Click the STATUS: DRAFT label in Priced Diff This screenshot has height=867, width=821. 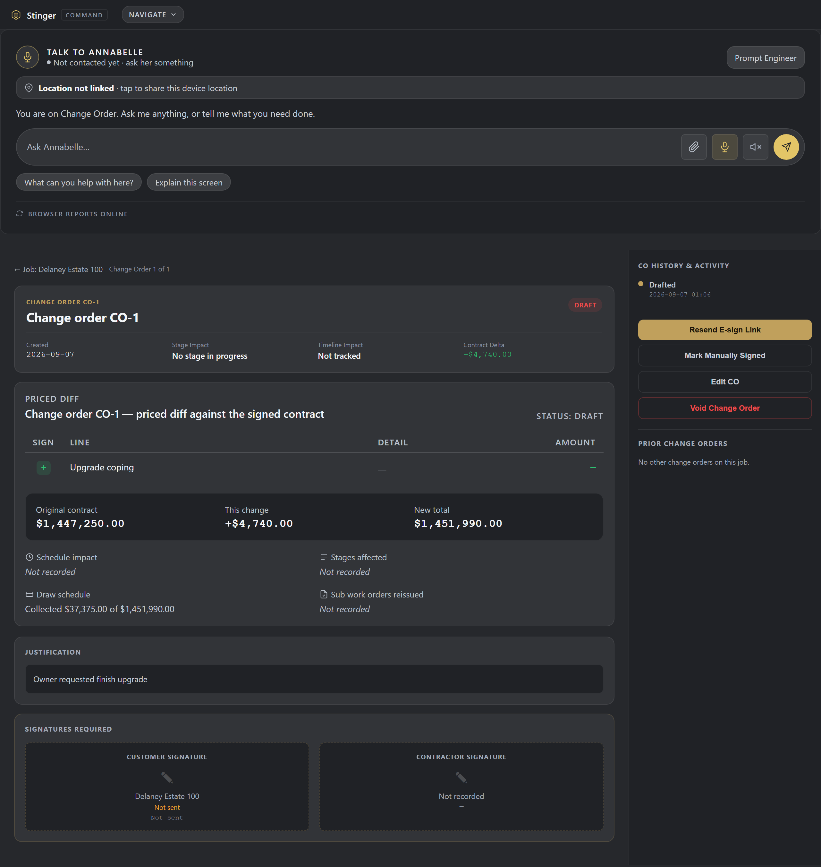tap(569, 416)
